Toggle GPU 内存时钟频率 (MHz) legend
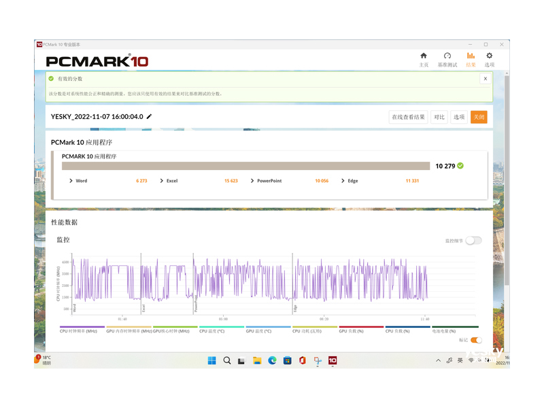Screen dimensions: 544x408 (129, 330)
